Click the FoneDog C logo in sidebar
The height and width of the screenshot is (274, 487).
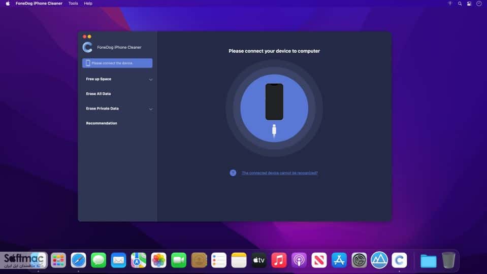coord(87,47)
